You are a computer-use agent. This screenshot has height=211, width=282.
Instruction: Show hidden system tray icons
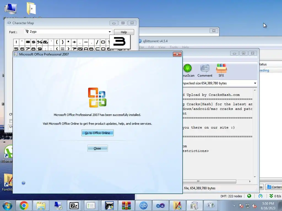tap(234, 206)
